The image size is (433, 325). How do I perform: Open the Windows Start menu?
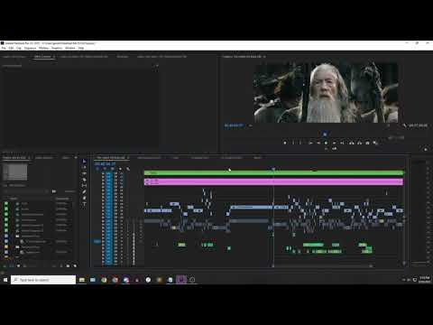(5, 280)
